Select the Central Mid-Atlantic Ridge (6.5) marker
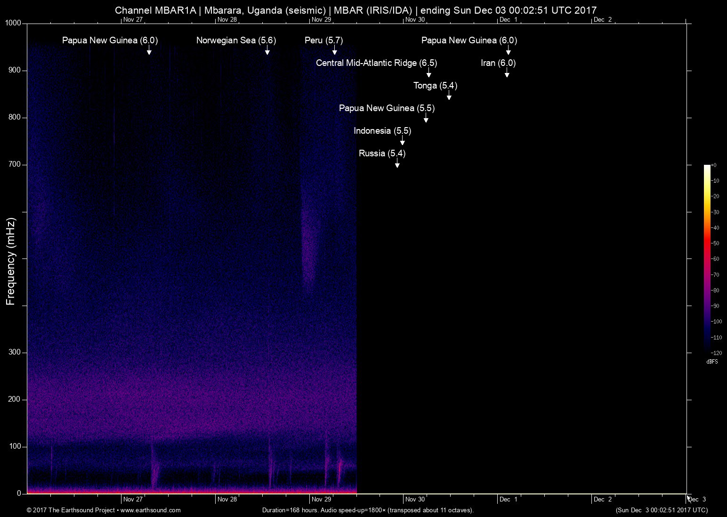Screen dimensions: 727x517 pyautogui.click(x=428, y=74)
